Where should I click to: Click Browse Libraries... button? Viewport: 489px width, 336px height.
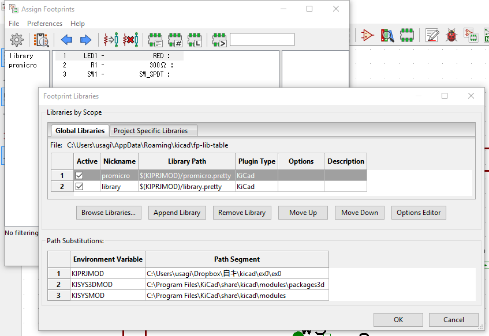pos(109,213)
